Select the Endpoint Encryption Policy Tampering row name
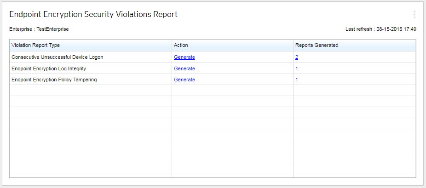The image size is (426, 188). [x=54, y=80]
